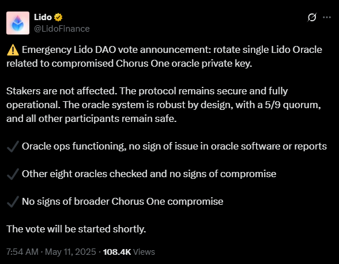The width and height of the screenshot is (339, 264).
Task: Click the Other eight oracles checked line
Action: point(149,174)
